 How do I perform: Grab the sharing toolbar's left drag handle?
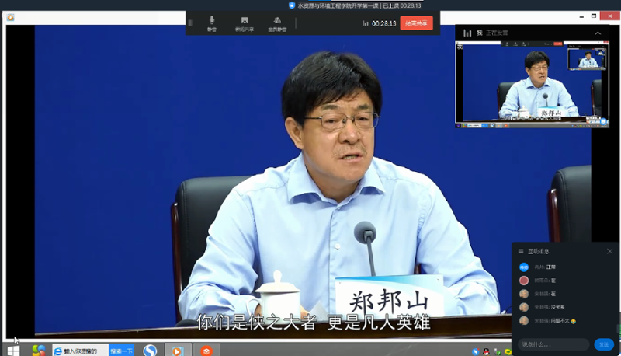point(190,23)
